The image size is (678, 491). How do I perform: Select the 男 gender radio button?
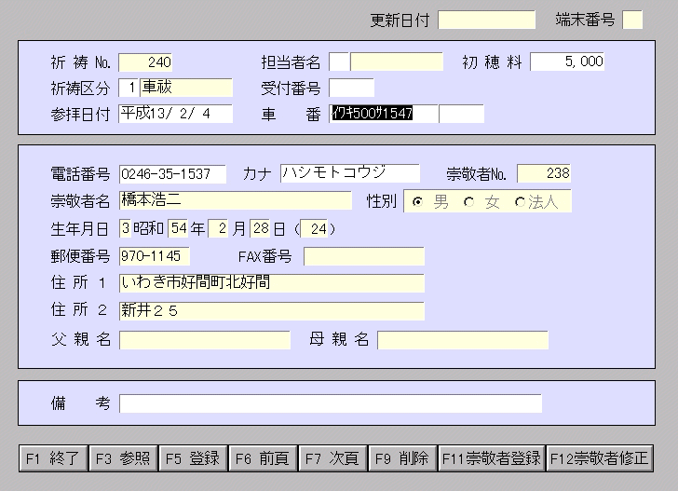(x=417, y=201)
